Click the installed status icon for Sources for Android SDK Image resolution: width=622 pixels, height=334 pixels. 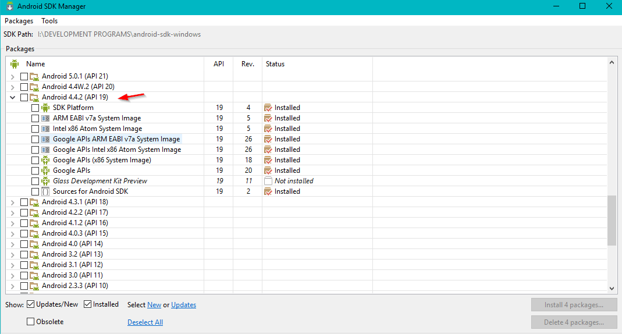coord(268,191)
